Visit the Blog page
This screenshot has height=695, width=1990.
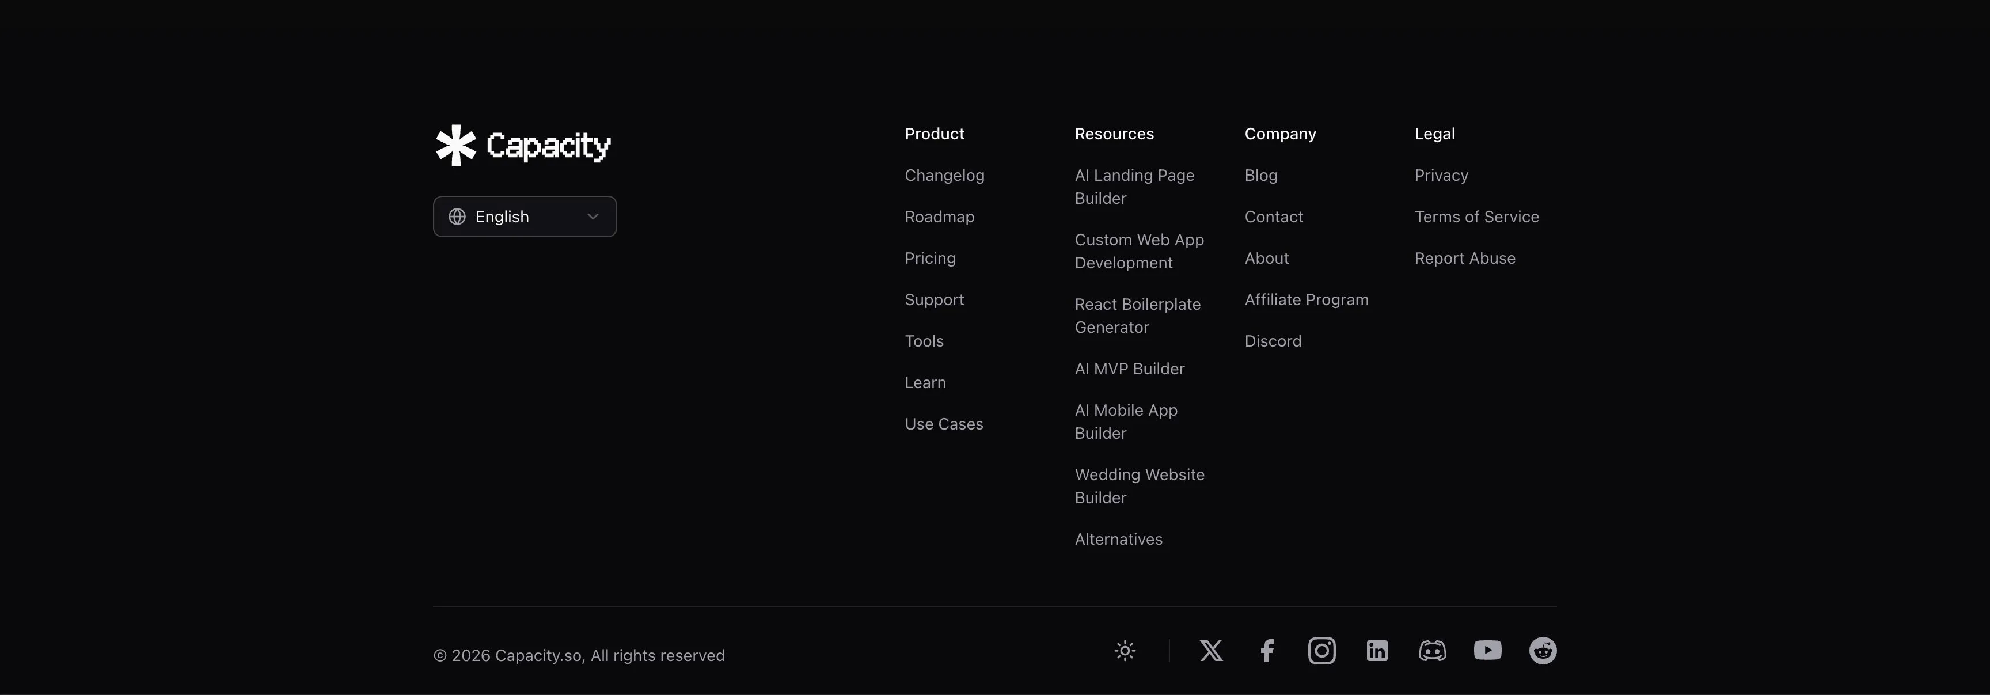coord(1261,175)
